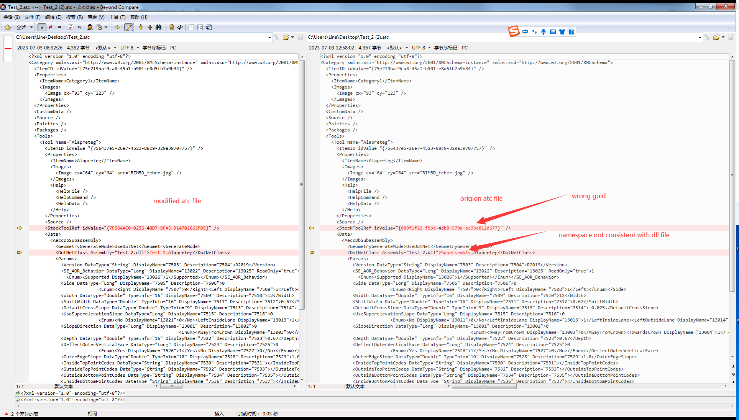Toggle show same lines filter
The height and width of the screenshot is (420, 739).
pos(59,27)
